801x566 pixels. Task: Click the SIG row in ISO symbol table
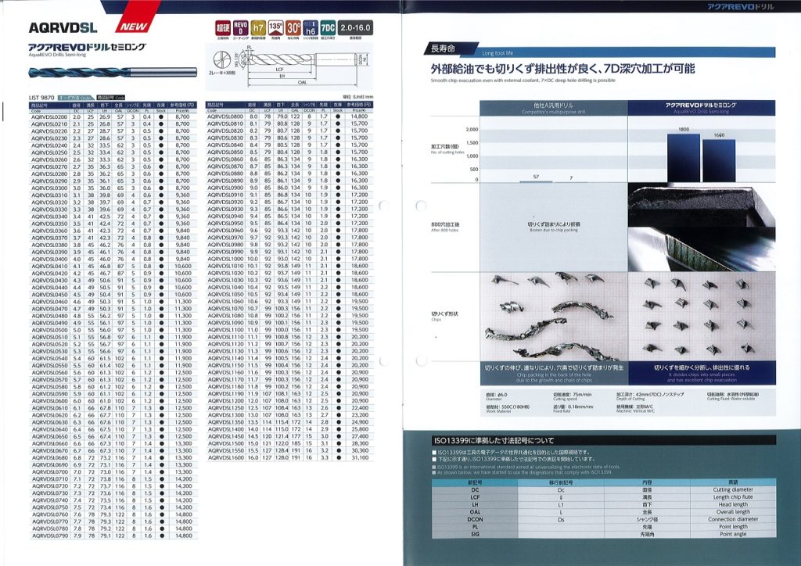pos(604,534)
